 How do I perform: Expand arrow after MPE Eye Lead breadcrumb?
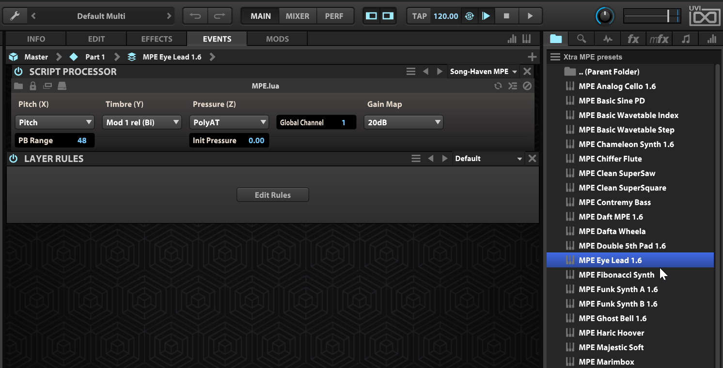(x=212, y=57)
